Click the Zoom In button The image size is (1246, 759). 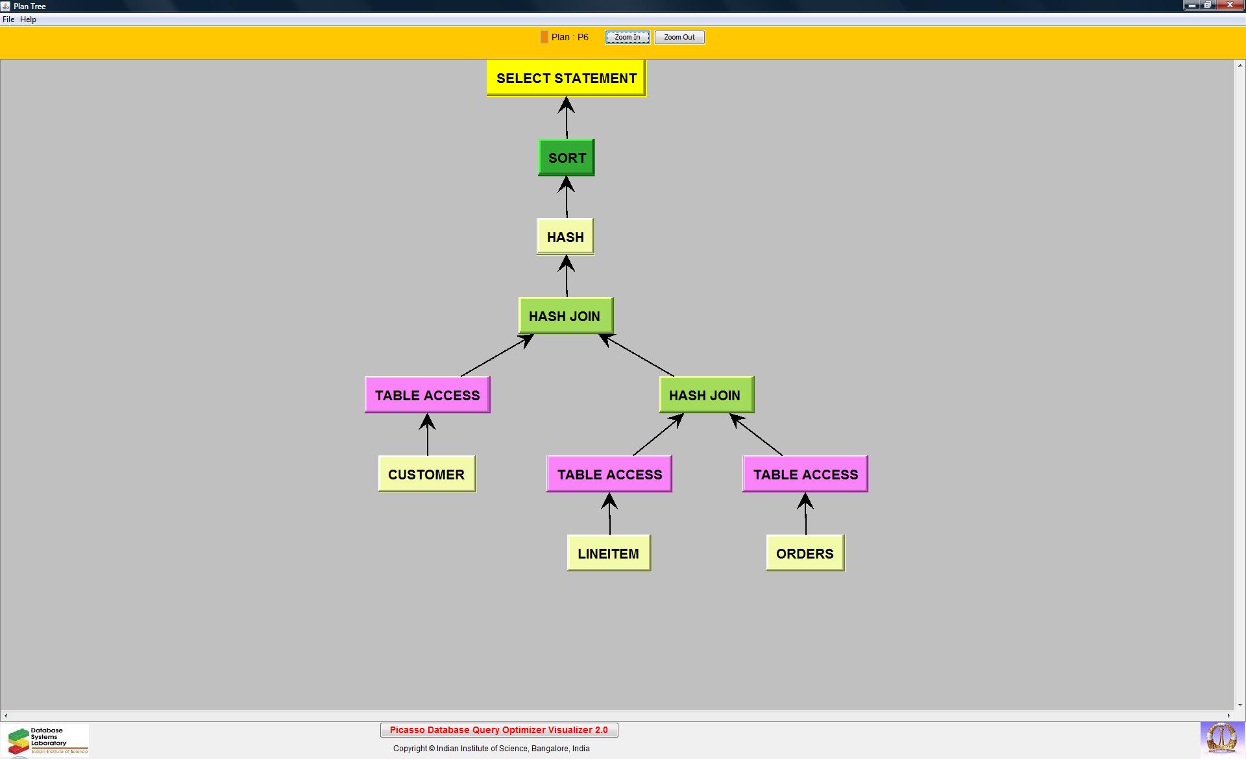627,37
